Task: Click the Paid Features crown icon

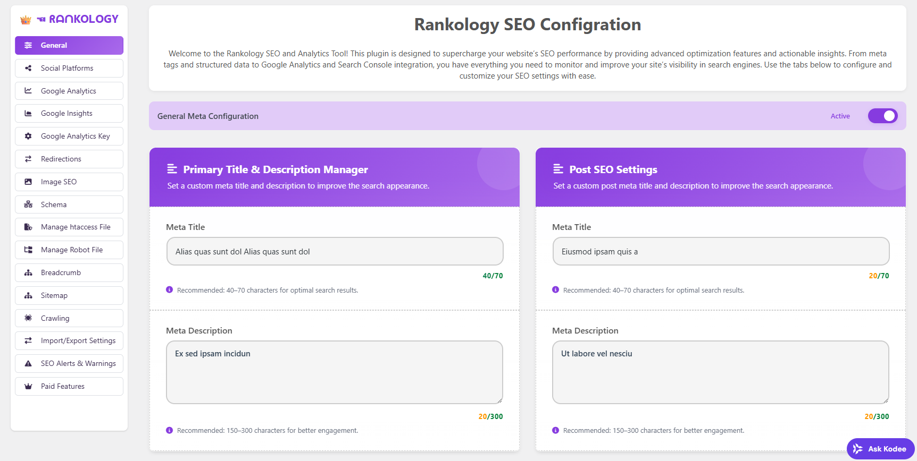Action: [x=28, y=386]
